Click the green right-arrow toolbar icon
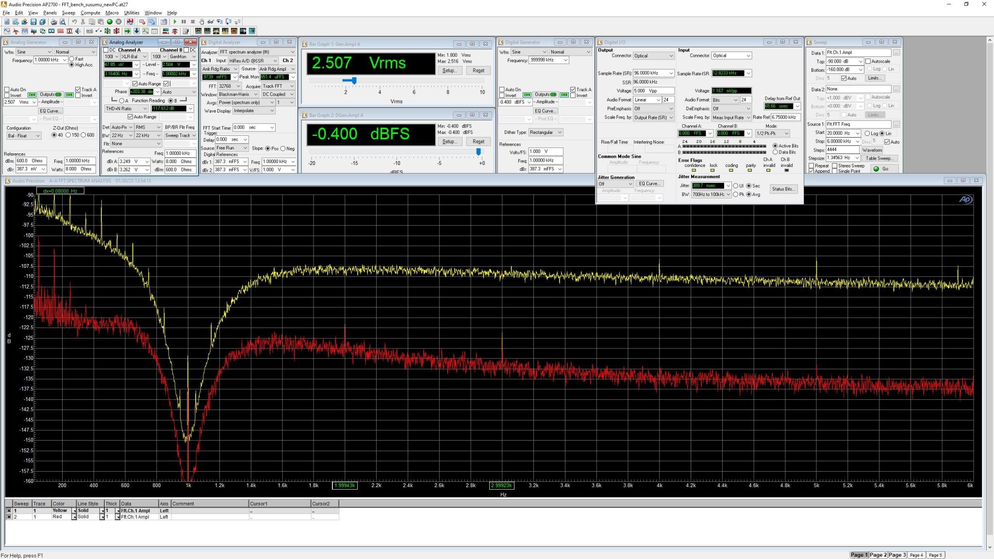Image resolution: width=994 pixels, height=559 pixels. point(128,31)
